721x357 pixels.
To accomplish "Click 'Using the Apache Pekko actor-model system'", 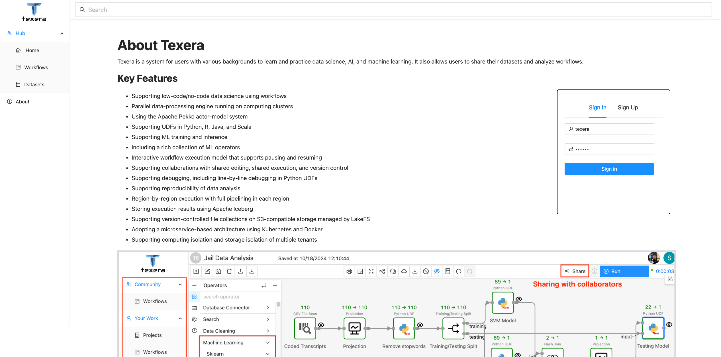I will pyautogui.click(x=189, y=117).
